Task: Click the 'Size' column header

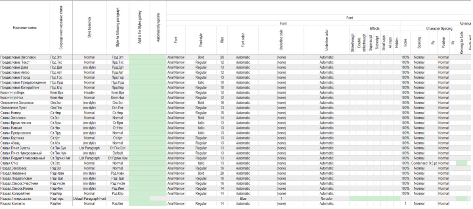Action: coord(222,39)
